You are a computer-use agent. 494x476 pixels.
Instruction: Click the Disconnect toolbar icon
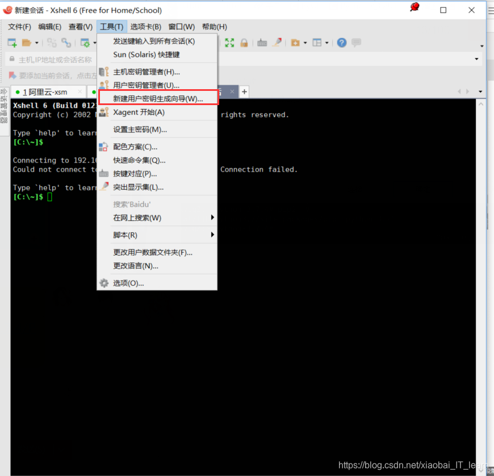tap(52, 43)
